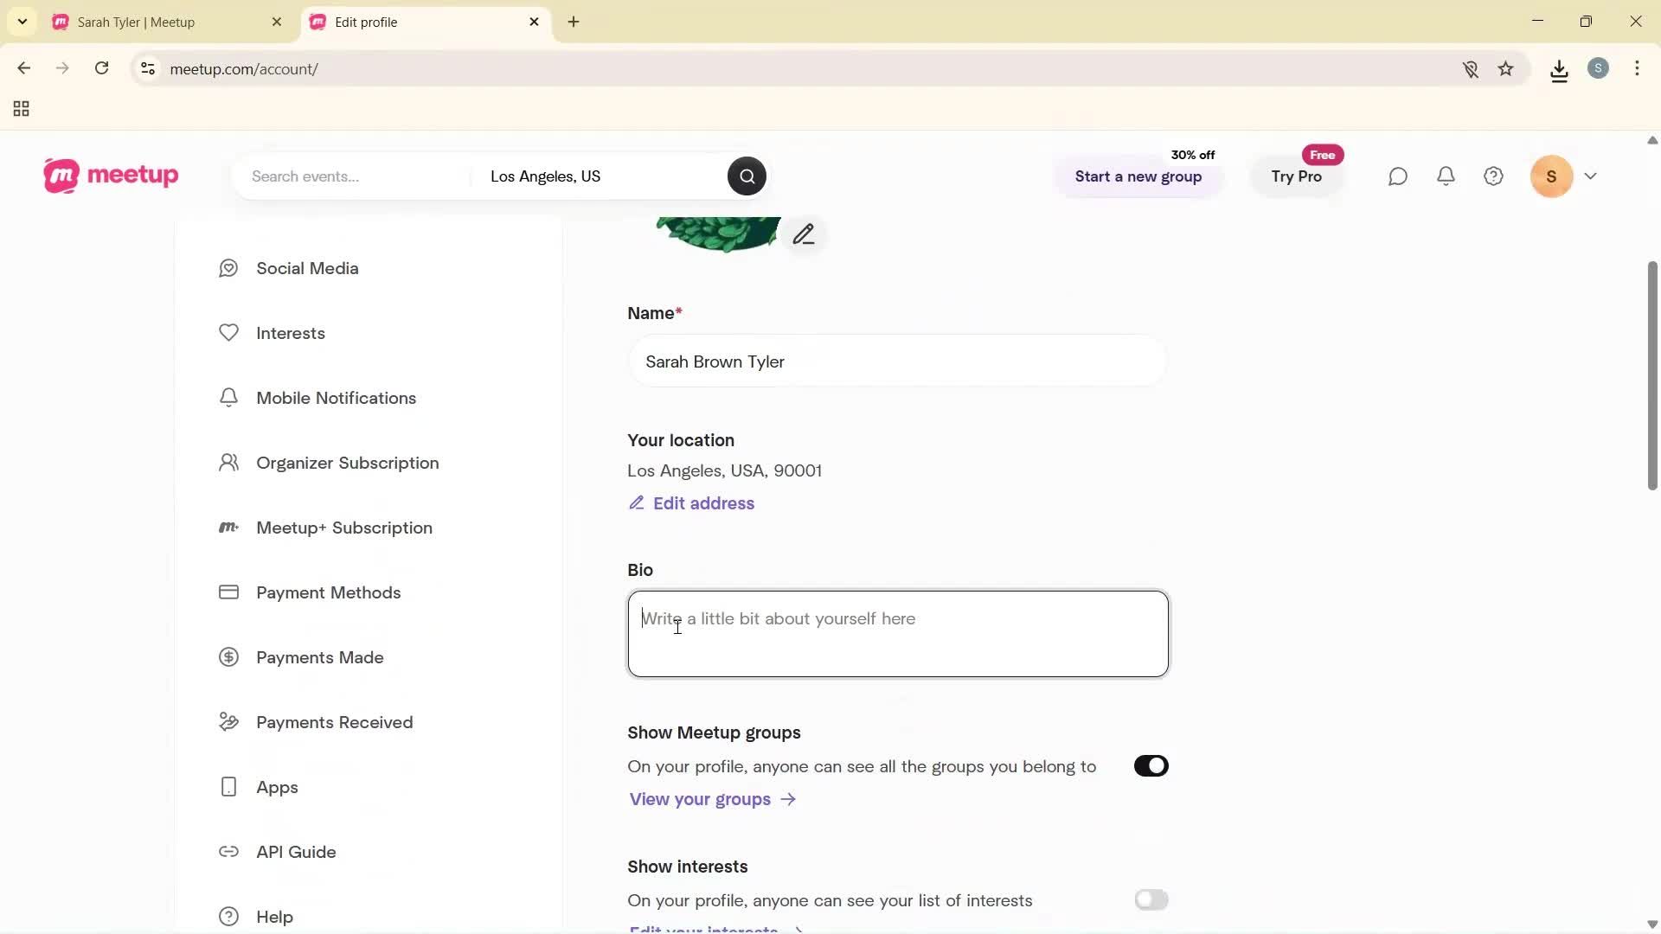Image resolution: width=1661 pixels, height=934 pixels.
Task: Click the Interests heart icon in sidebar
Action: coord(228,332)
